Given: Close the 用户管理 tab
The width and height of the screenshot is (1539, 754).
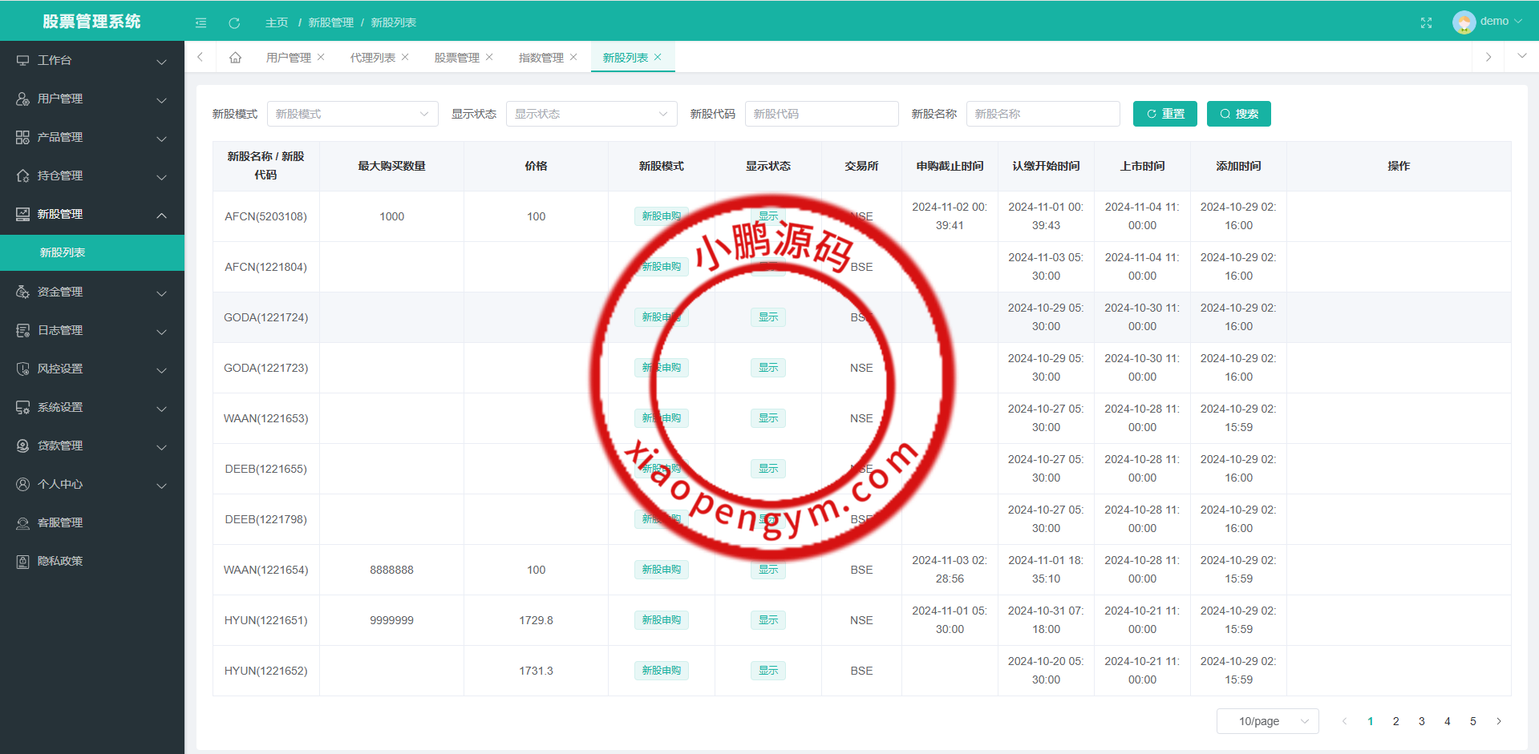Looking at the screenshot, I should click(321, 57).
